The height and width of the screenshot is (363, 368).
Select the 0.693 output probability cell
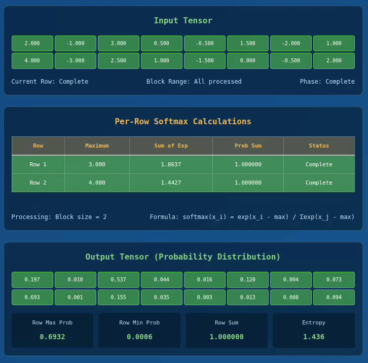[32, 298]
